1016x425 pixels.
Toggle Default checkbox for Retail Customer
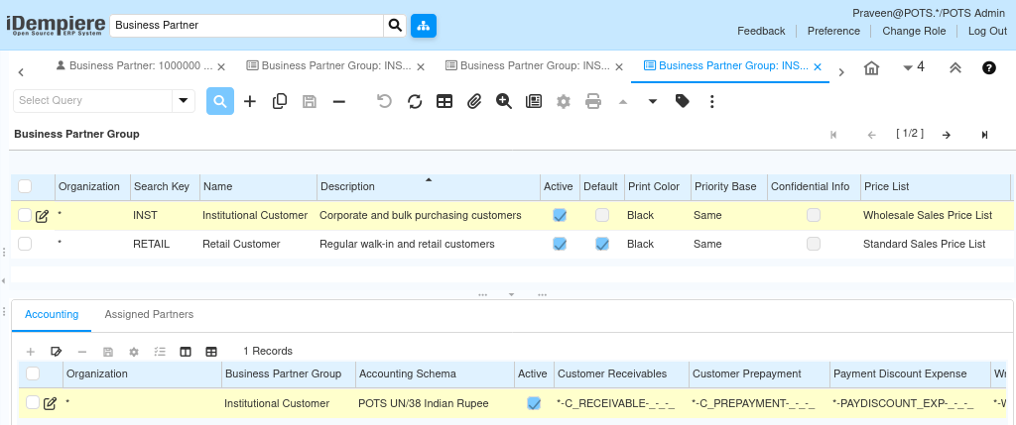tap(602, 244)
